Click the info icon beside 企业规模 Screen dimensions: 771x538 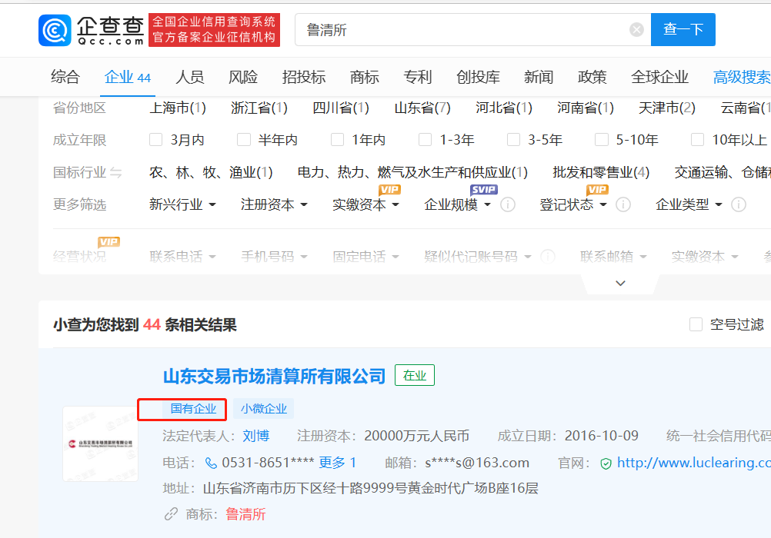[x=508, y=204]
